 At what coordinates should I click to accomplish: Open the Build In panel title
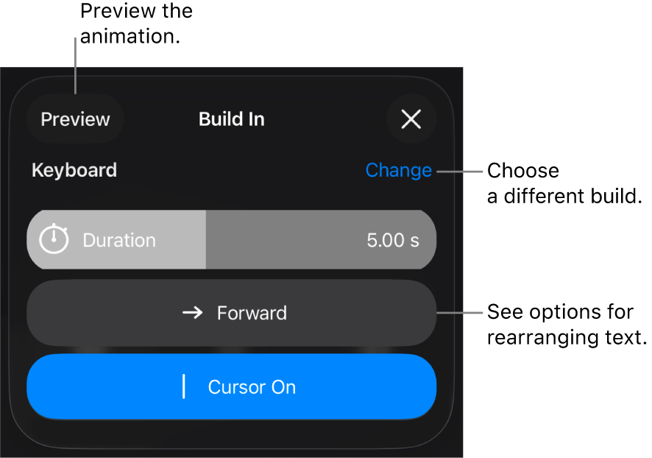coord(231,119)
